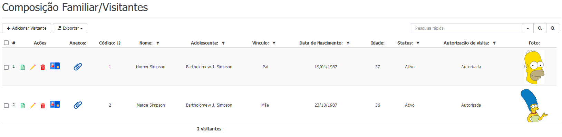The height and width of the screenshot is (137, 562).
Task: Click the Adicionar Visitante button
Action: 27,28
